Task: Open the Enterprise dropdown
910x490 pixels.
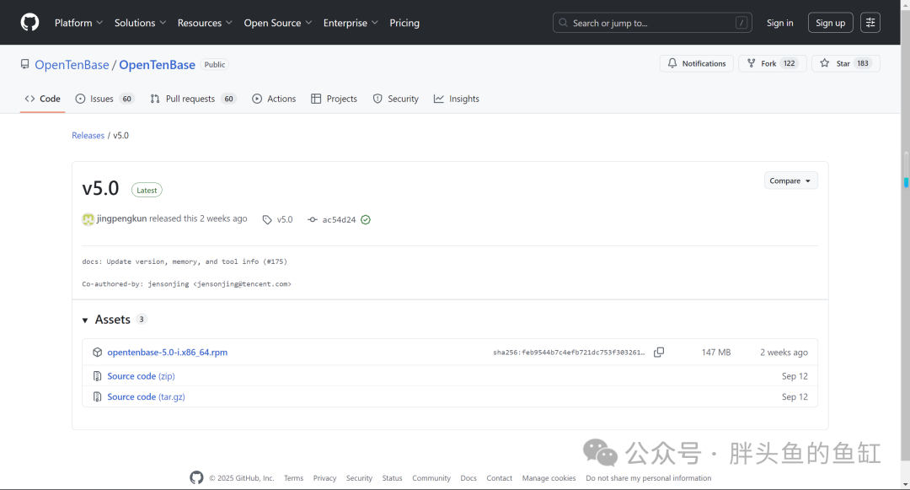Action: tap(351, 23)
